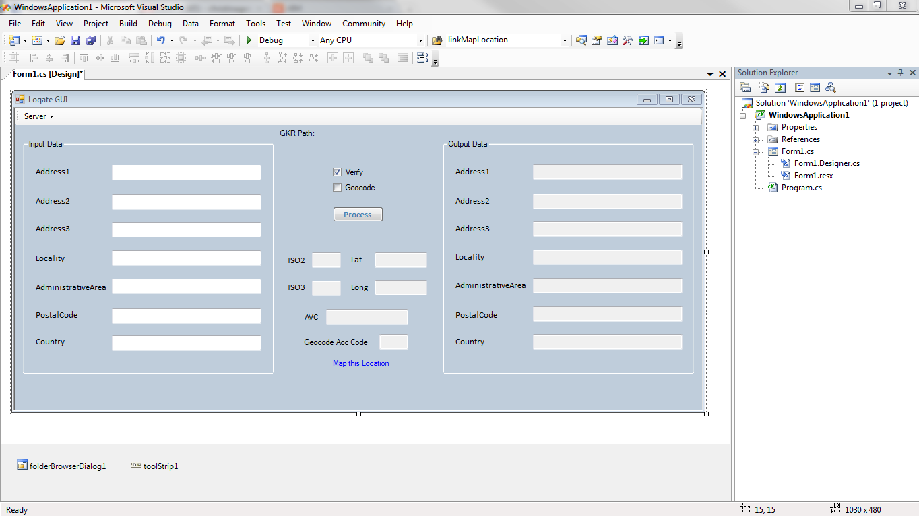The image size is (919, 516).
Task: Open the Any CPU platform dropdown
Action: (420, 40)
